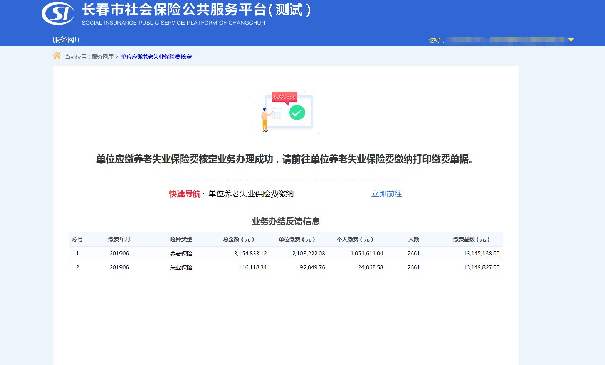Image resolution: width=605 pixels, height=365 pixels.
Task: Click the 险种类型 column header
Action: (x=181, y=239)
